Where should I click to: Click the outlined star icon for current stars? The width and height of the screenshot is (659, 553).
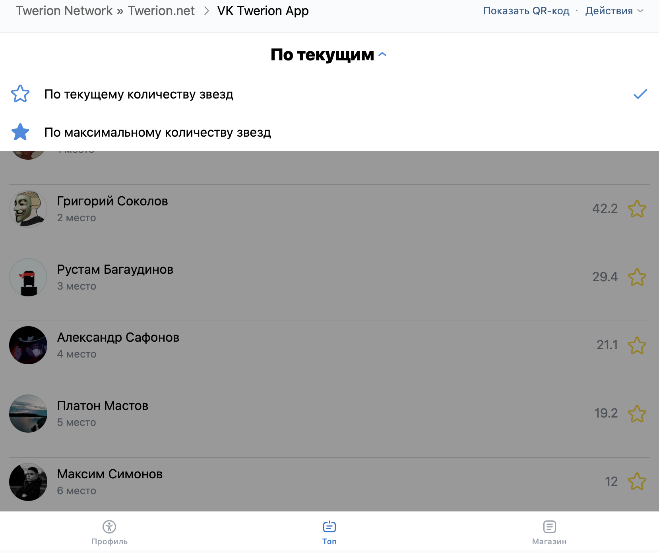[20, 94]
